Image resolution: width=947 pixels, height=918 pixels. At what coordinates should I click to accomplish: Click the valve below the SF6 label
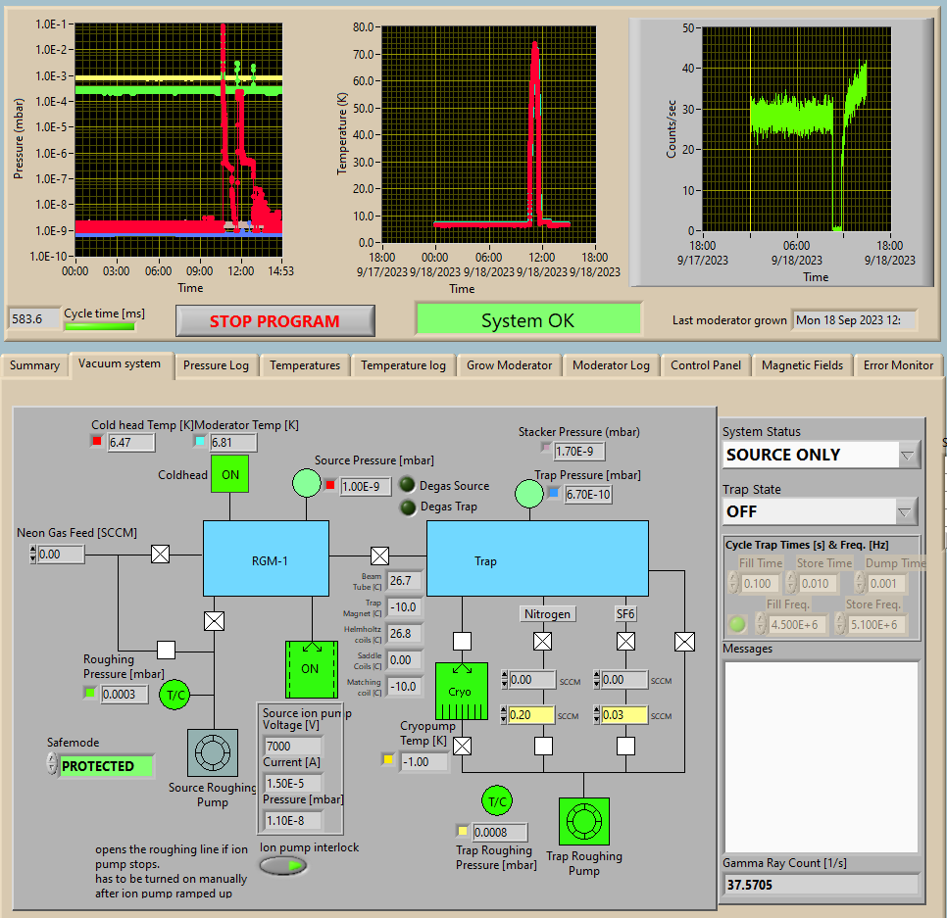tap(625, 642)
